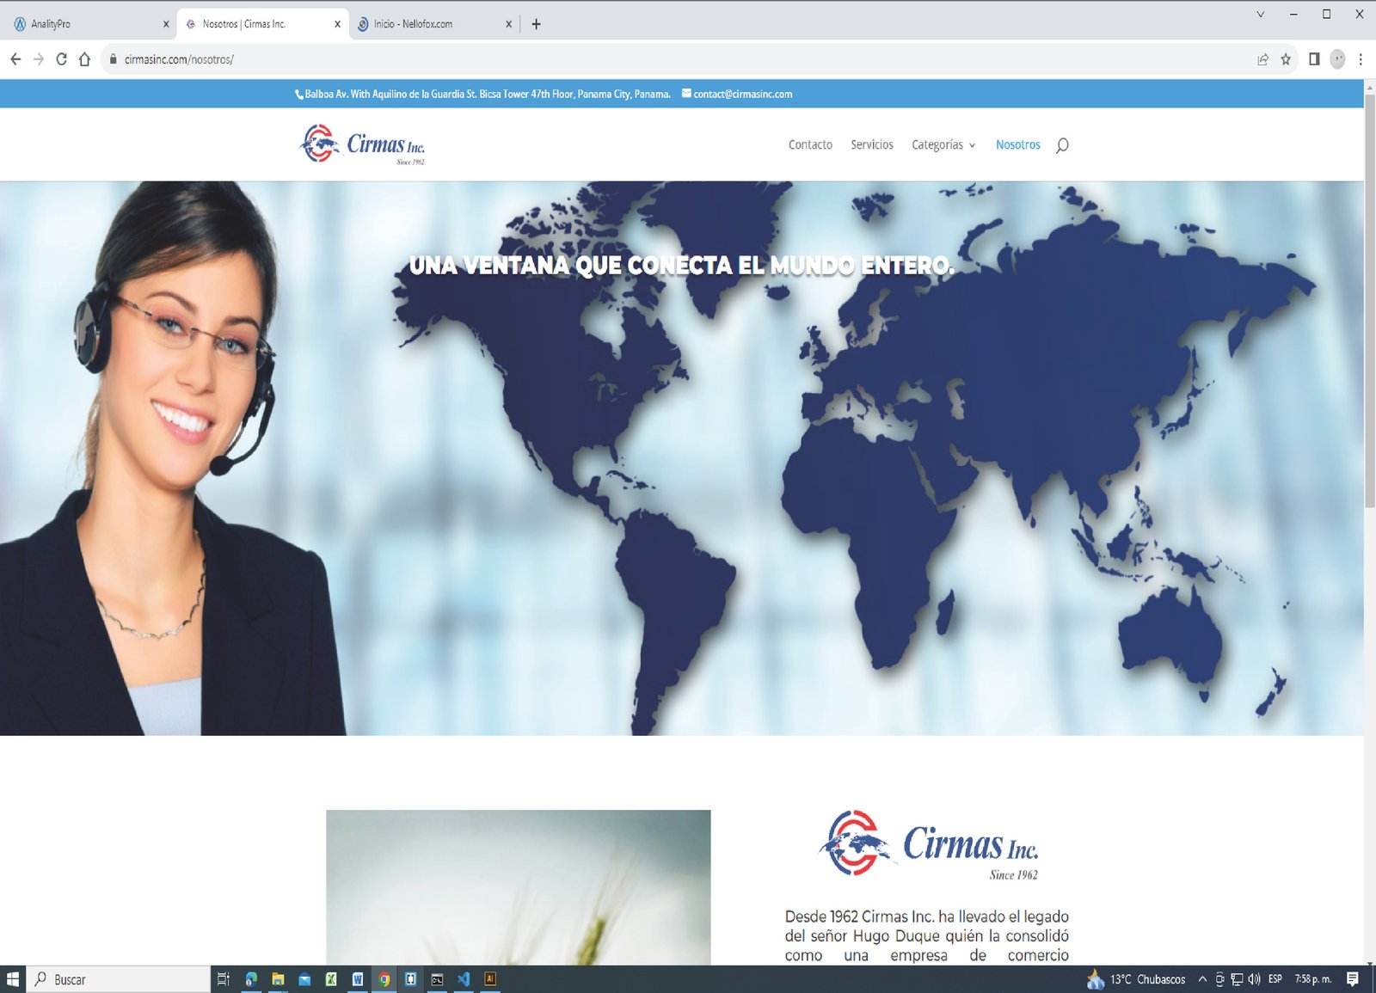The image size is (1376, 993).
Task: Open Microsoft Word from the taskbar
Action: coord(359,979)
